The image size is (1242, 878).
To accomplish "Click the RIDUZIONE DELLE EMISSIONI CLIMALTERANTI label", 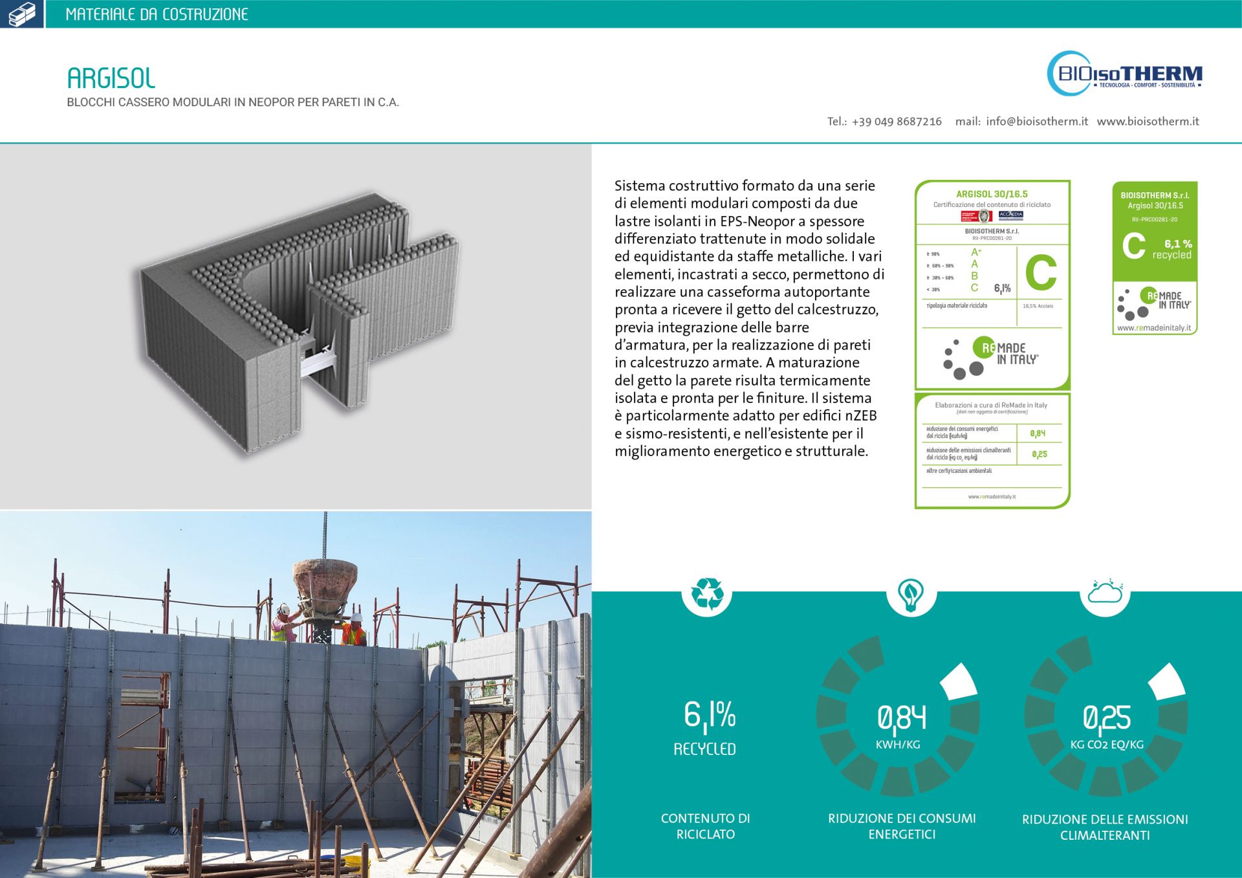I will click(1105, 827).
